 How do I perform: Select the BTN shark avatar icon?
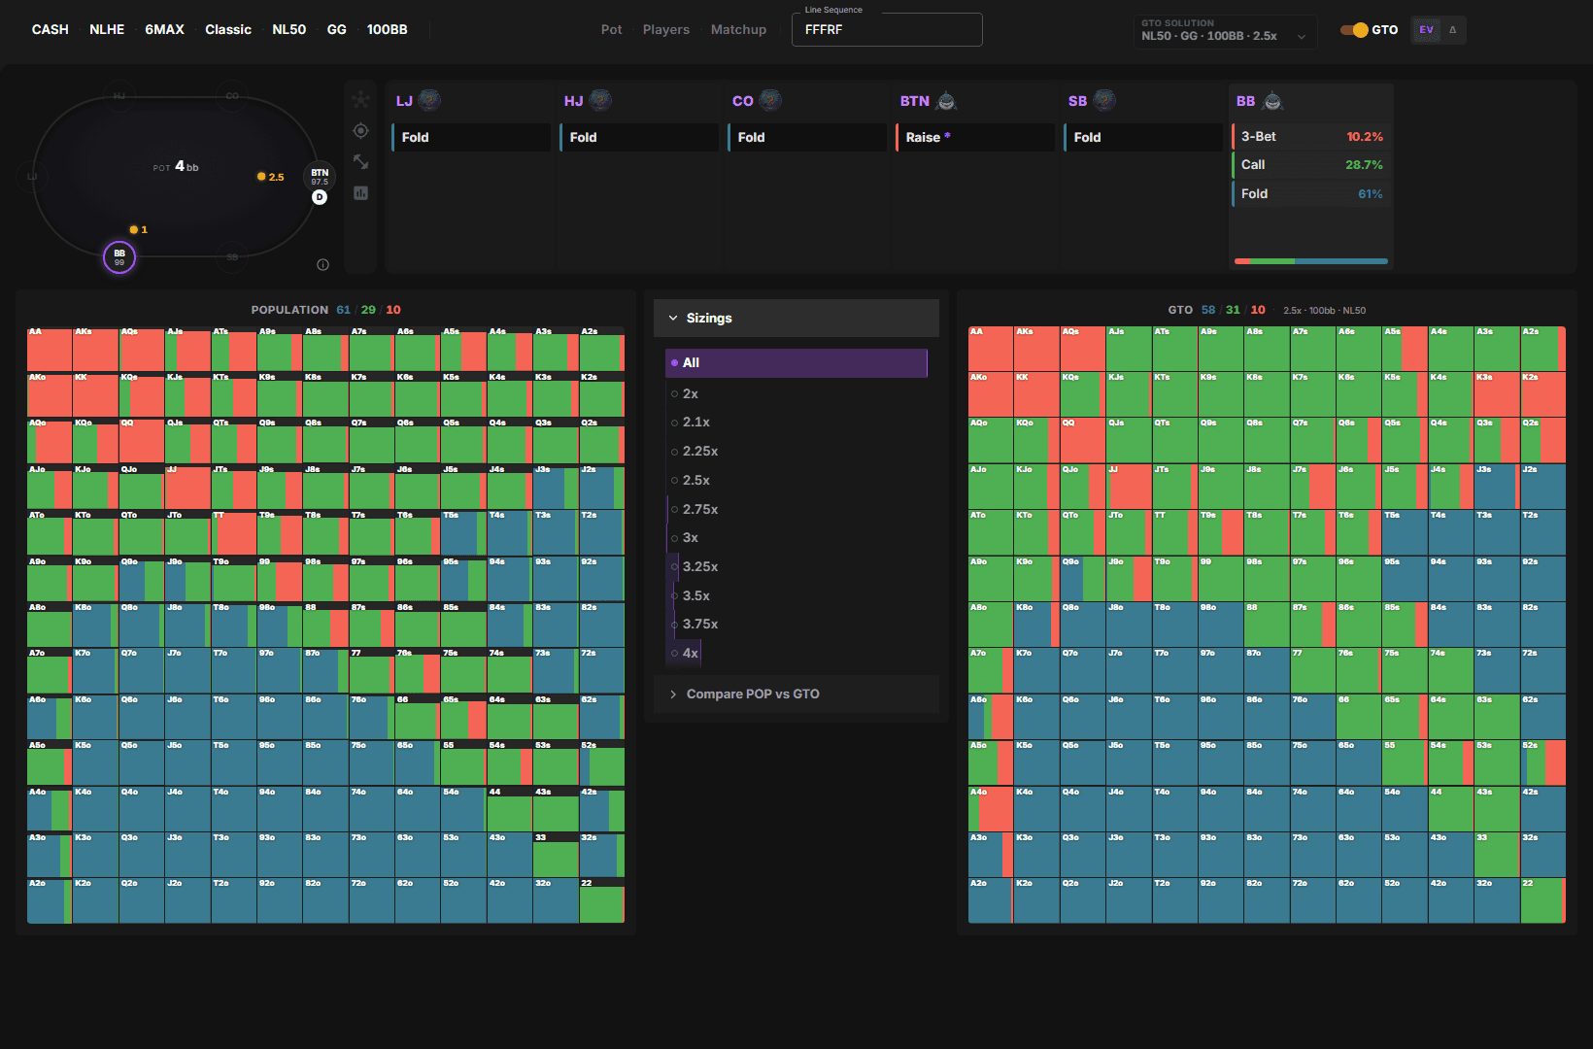pos(946,100)
